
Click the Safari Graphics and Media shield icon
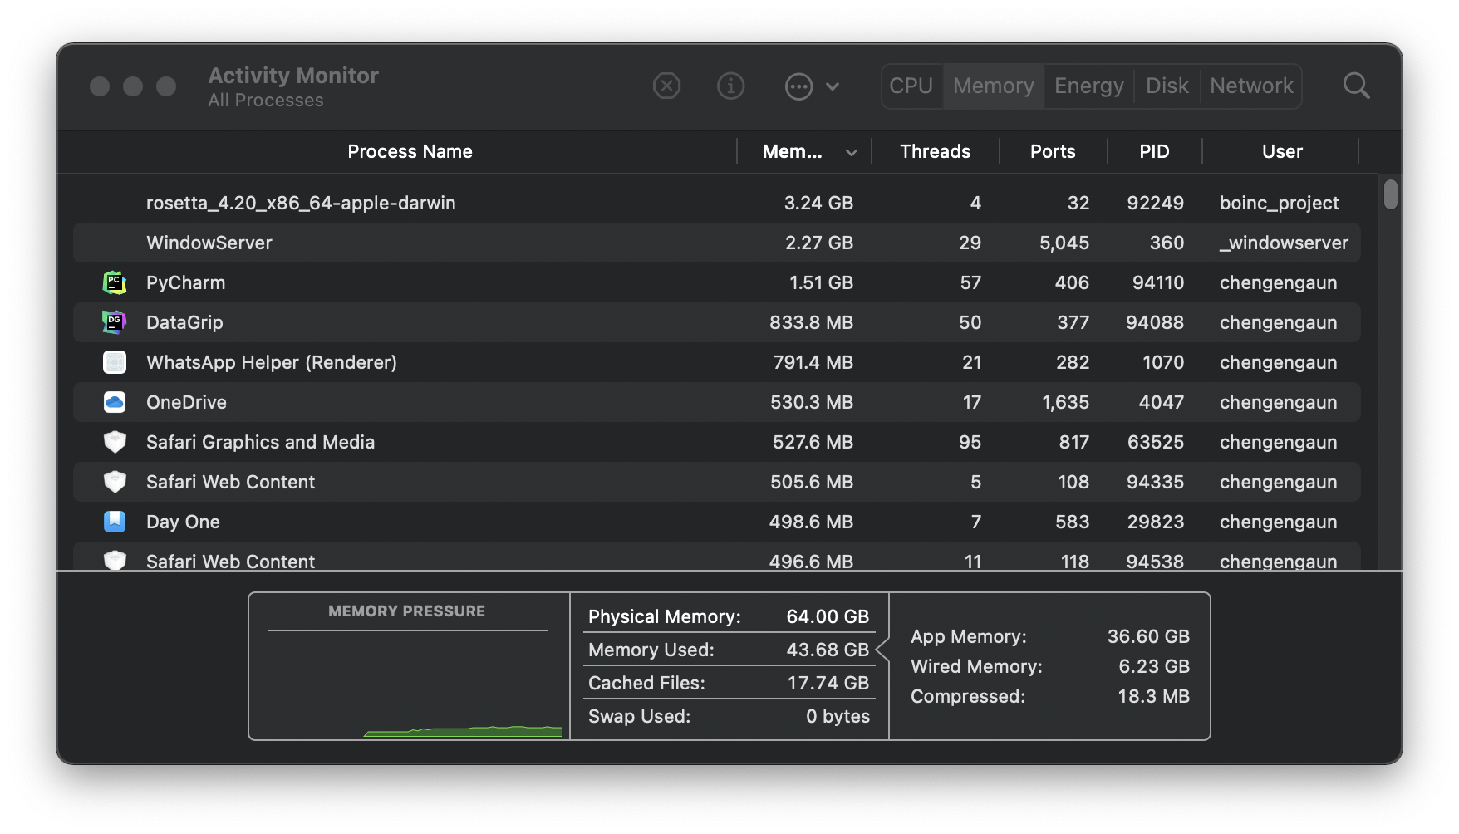[115, 442]
